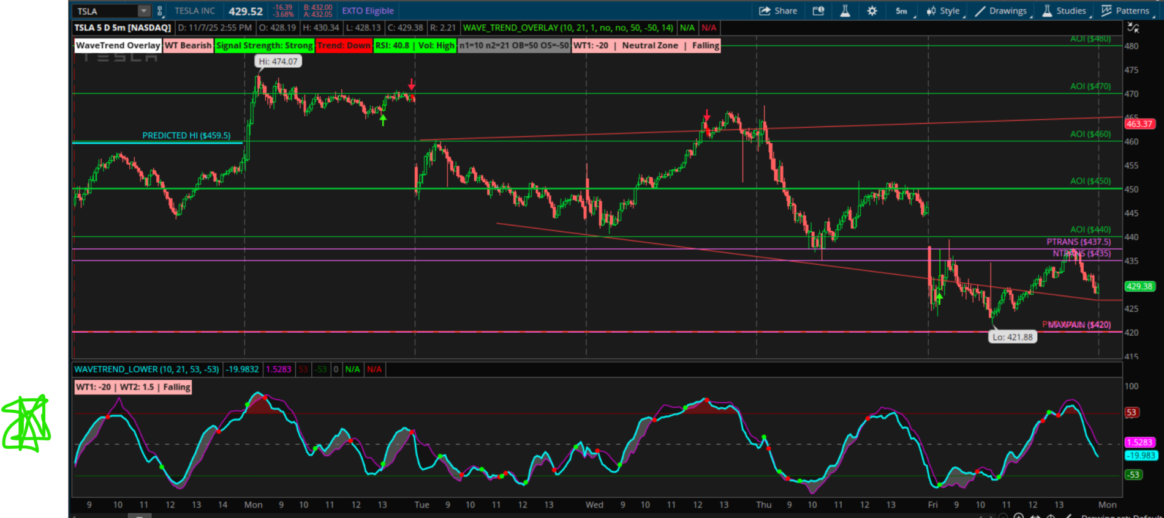Click the flask icon next to the gear

845,11
